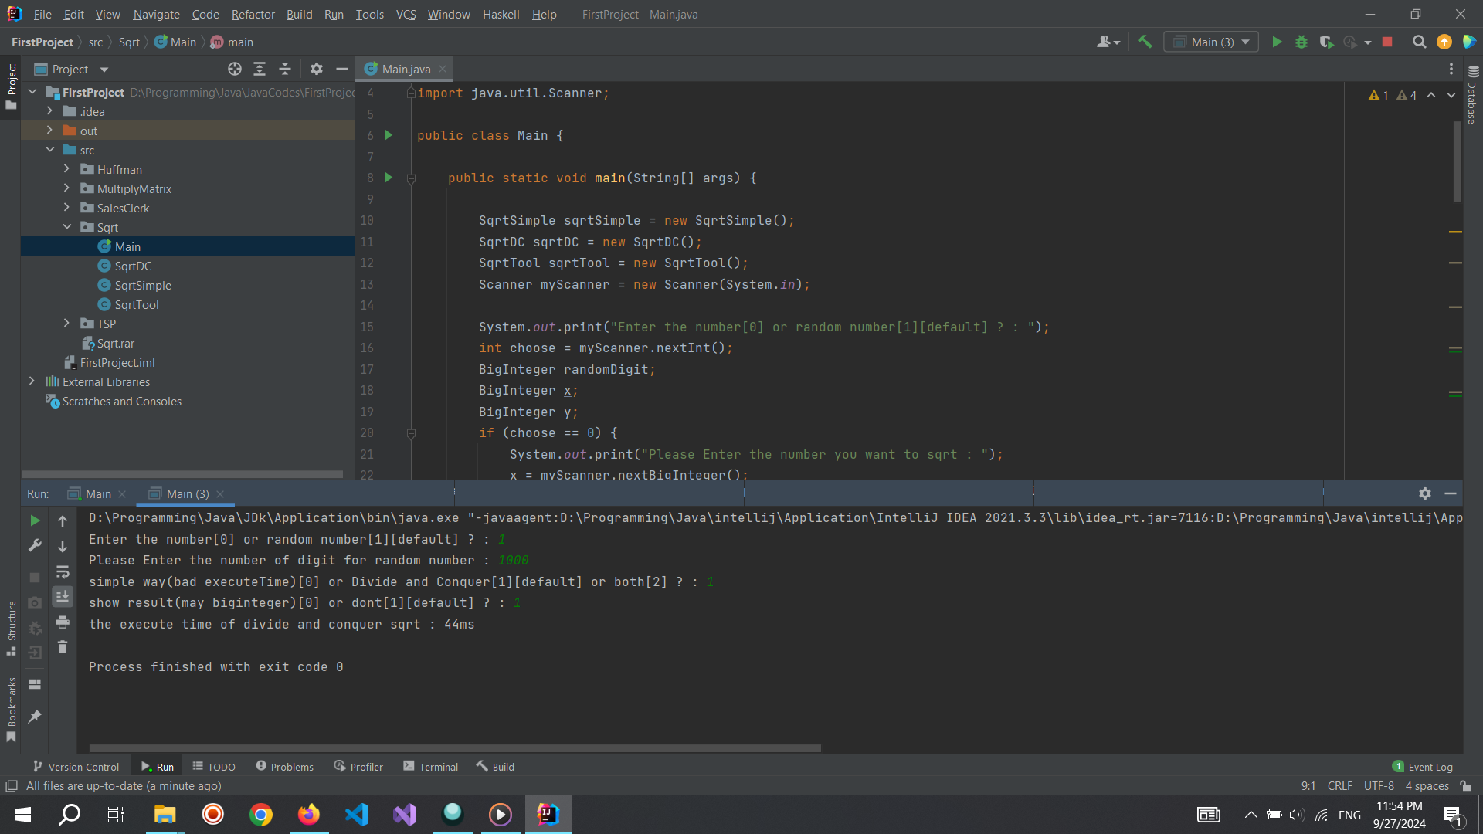Click the Project panel horizontal scrollbar
This screenshot has height=834, width=1483.
182,474
